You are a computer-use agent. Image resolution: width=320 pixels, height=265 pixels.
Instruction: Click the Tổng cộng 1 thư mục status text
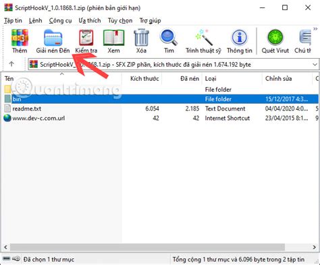tap(238, 260)
